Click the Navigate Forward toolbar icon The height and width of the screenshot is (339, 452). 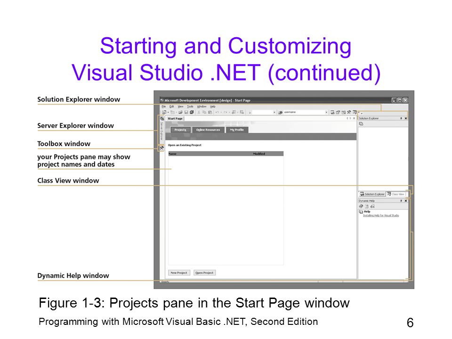click(x=242, y=112)
